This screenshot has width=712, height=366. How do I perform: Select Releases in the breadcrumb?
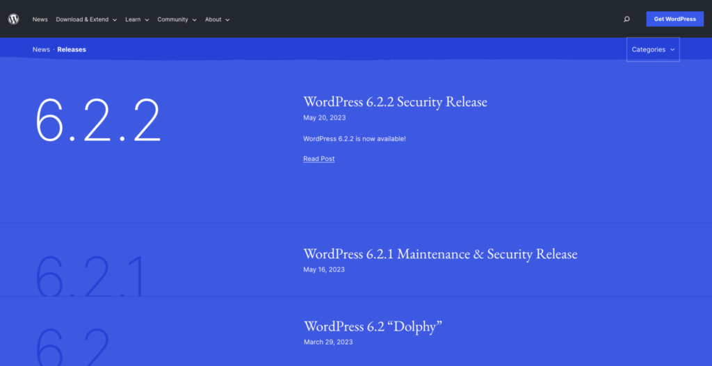pyautogui.click(x=72, y=49)
